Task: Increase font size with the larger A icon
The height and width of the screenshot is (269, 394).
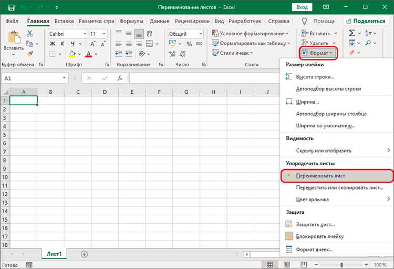Action: click(x=92, y=44)
